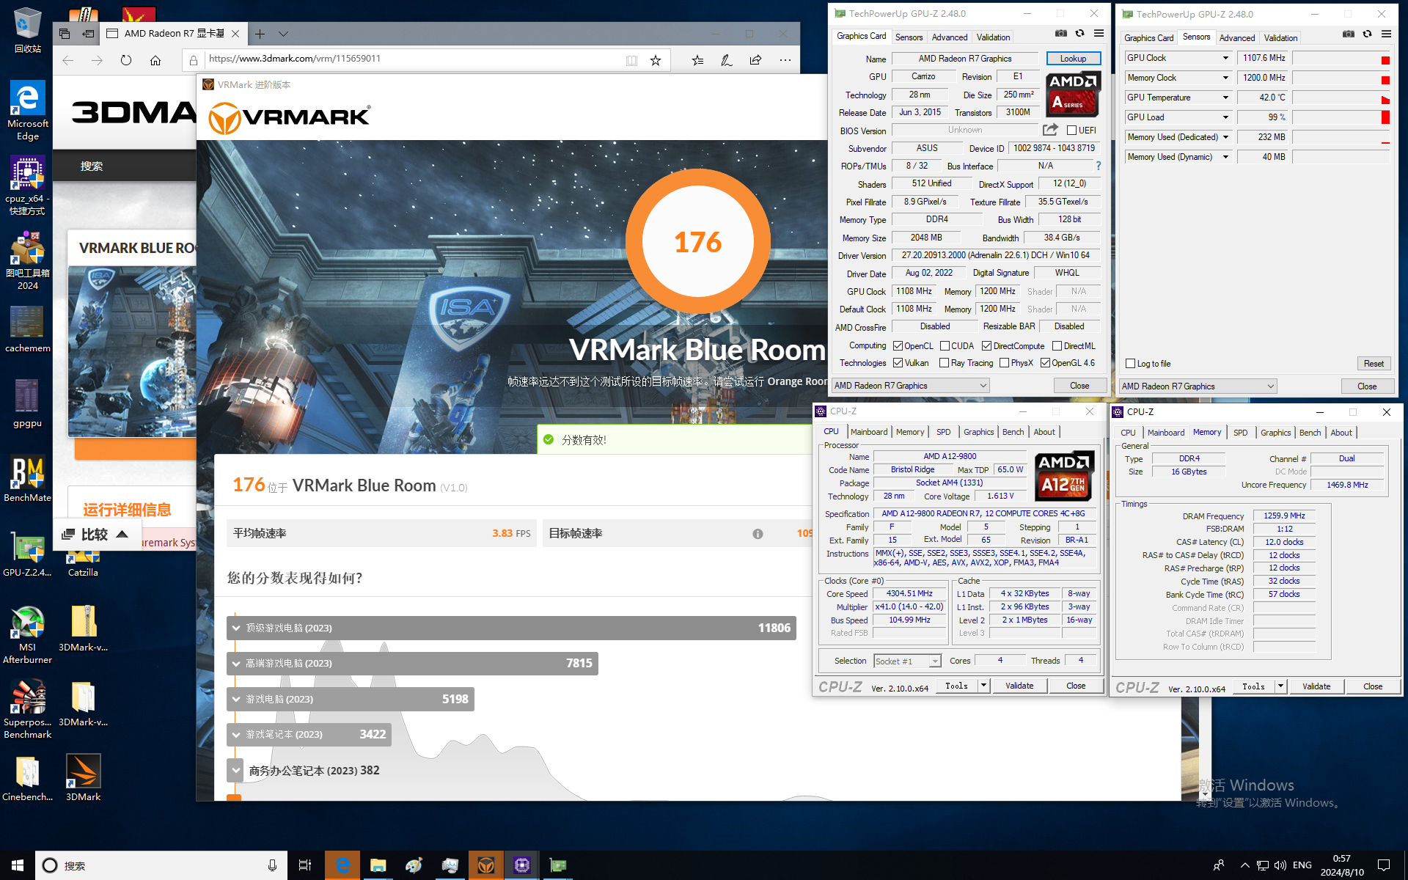Image resolution: width=1408 pixels, height=880 pixels.
Task: Toggle the Vulkan checkbox in GPU-Z
Action: (x=898, y=363)
